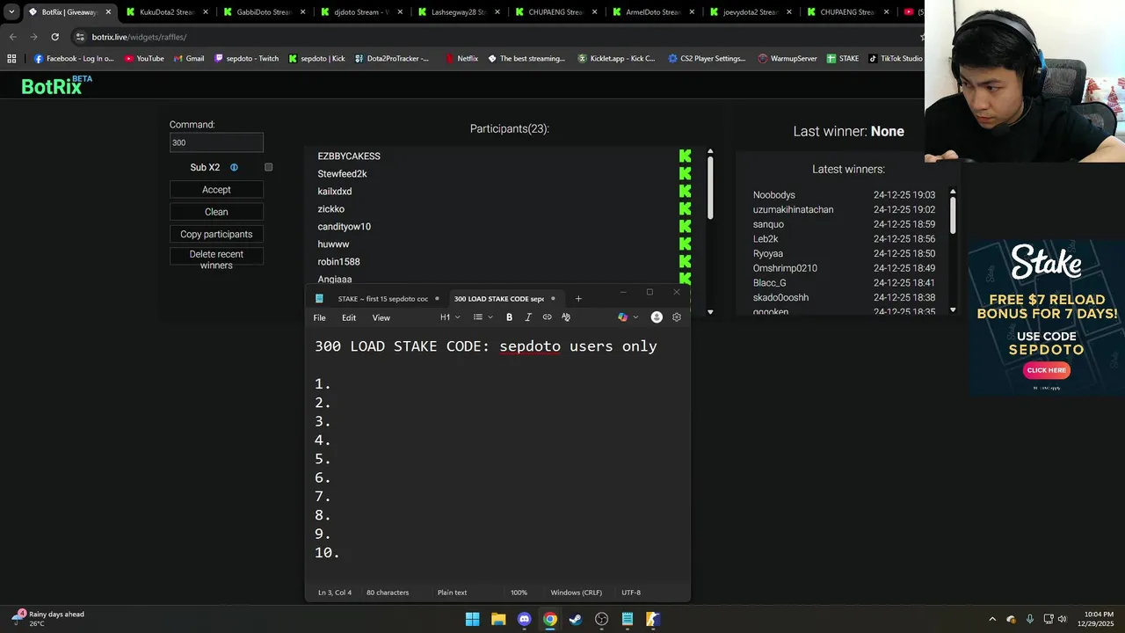Open the View menu in Notepad
The height and width of the screenshot is (633, 1125).
[x=381, y=317]
